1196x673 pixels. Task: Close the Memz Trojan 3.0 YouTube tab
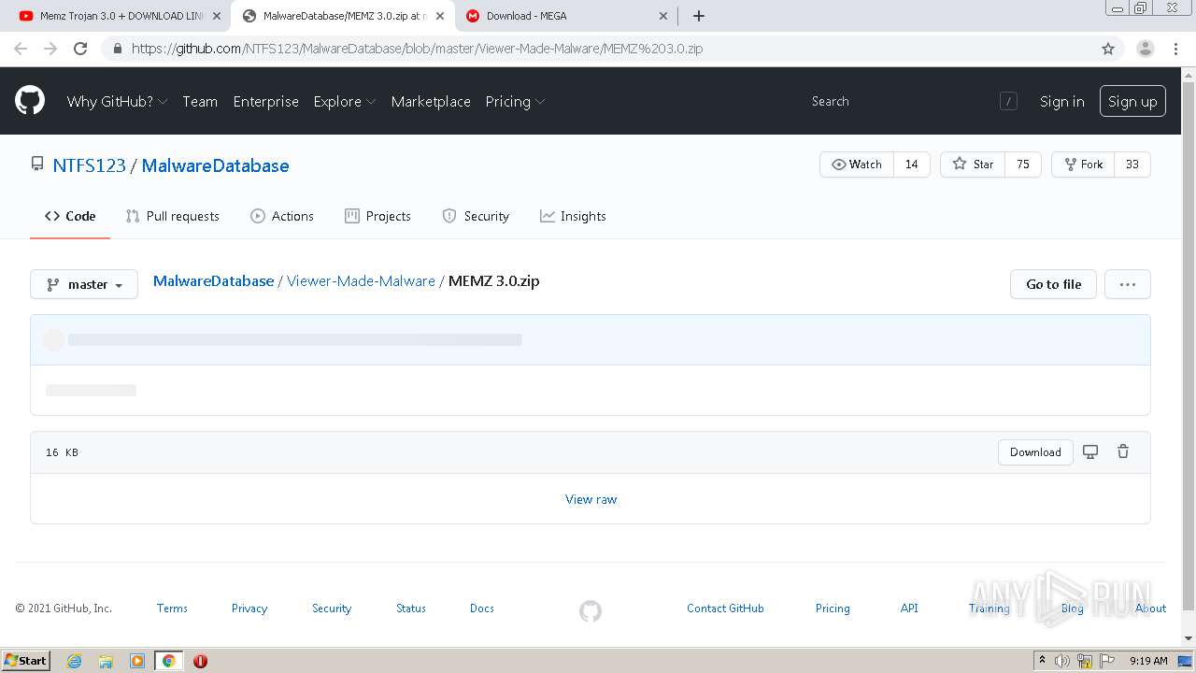[217, 16]
